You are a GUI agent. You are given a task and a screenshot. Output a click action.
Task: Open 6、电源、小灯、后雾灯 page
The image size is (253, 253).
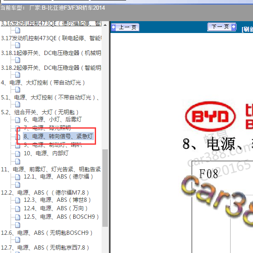tap(52, 119)
